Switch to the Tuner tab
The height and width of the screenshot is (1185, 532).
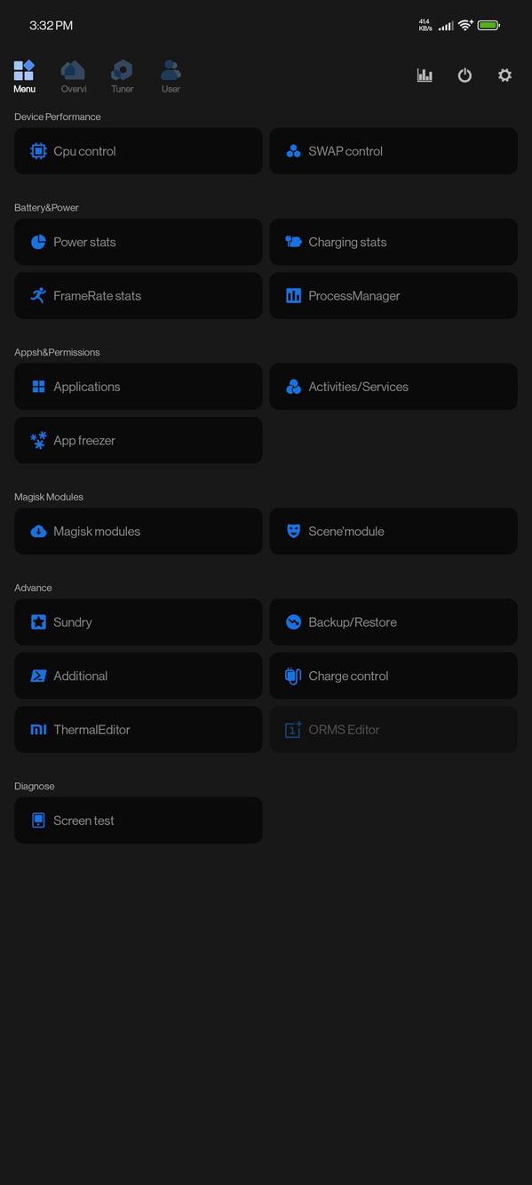123,76
